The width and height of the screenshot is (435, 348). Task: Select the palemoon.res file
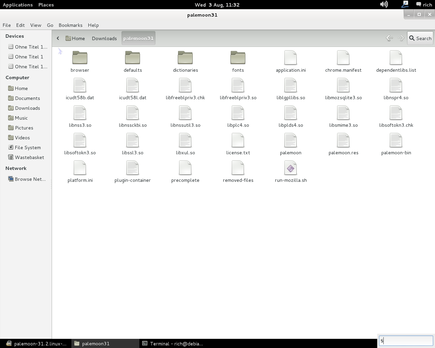point(343,144)
